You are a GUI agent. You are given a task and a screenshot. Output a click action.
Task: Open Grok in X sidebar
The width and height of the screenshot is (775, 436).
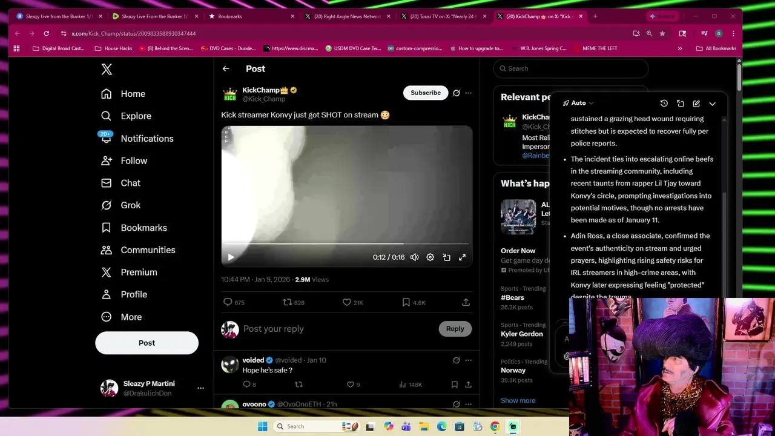click(121, 205)
